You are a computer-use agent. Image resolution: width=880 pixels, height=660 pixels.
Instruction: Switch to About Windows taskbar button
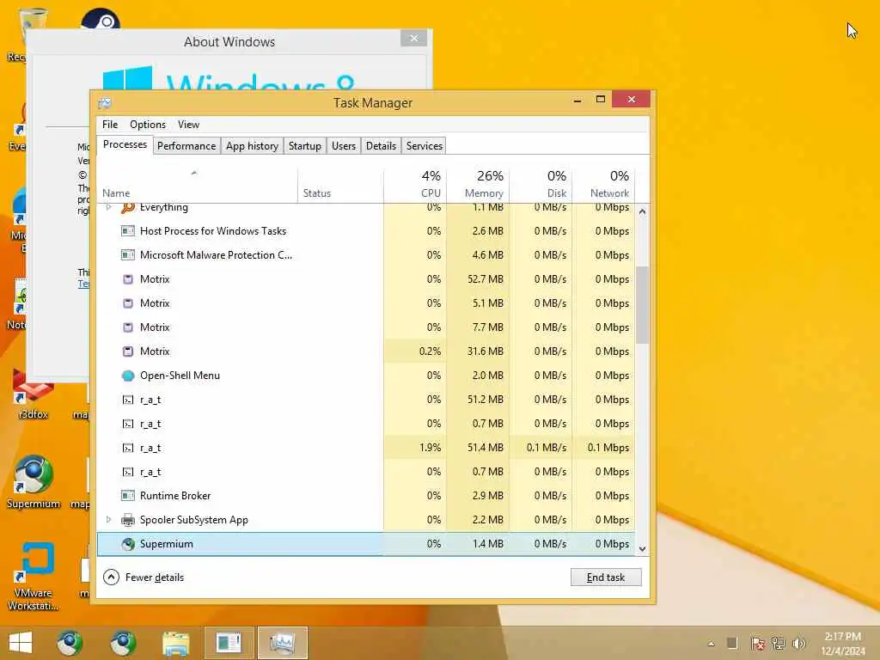(229, 643)
